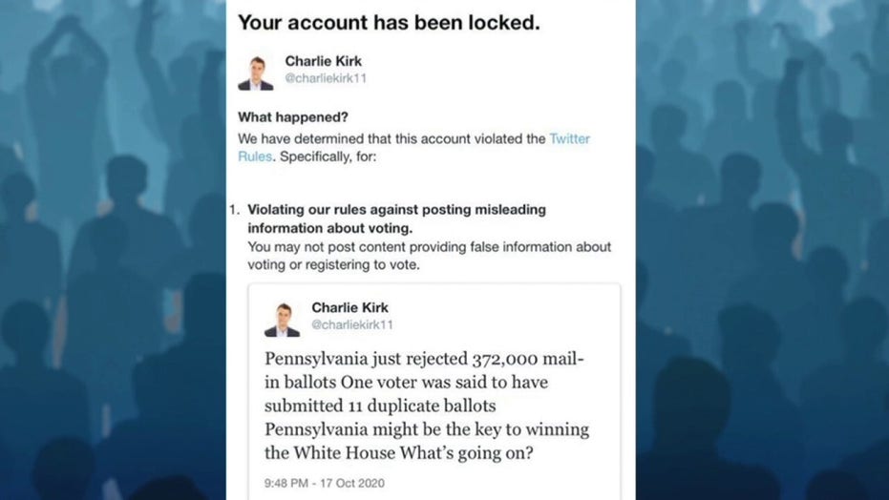Open the 'Twitter' rules link
Screen dimensions: 889x500
pos(569,138)
